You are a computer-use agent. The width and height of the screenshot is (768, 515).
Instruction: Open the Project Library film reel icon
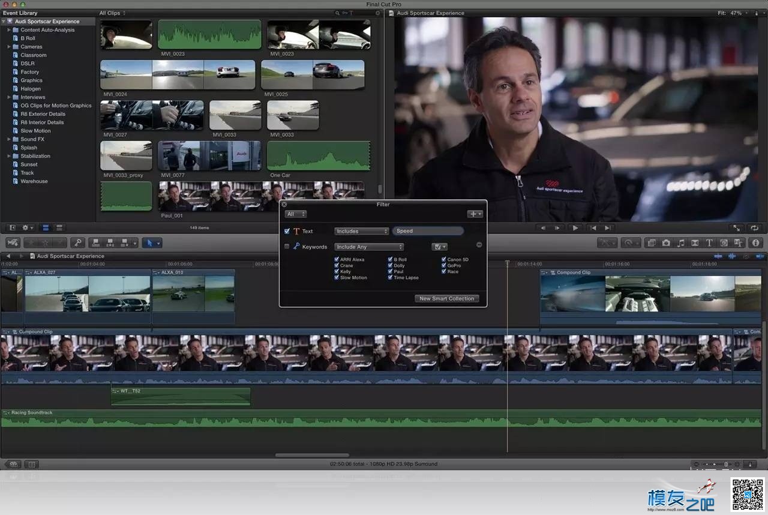click(x=13, y=464)
